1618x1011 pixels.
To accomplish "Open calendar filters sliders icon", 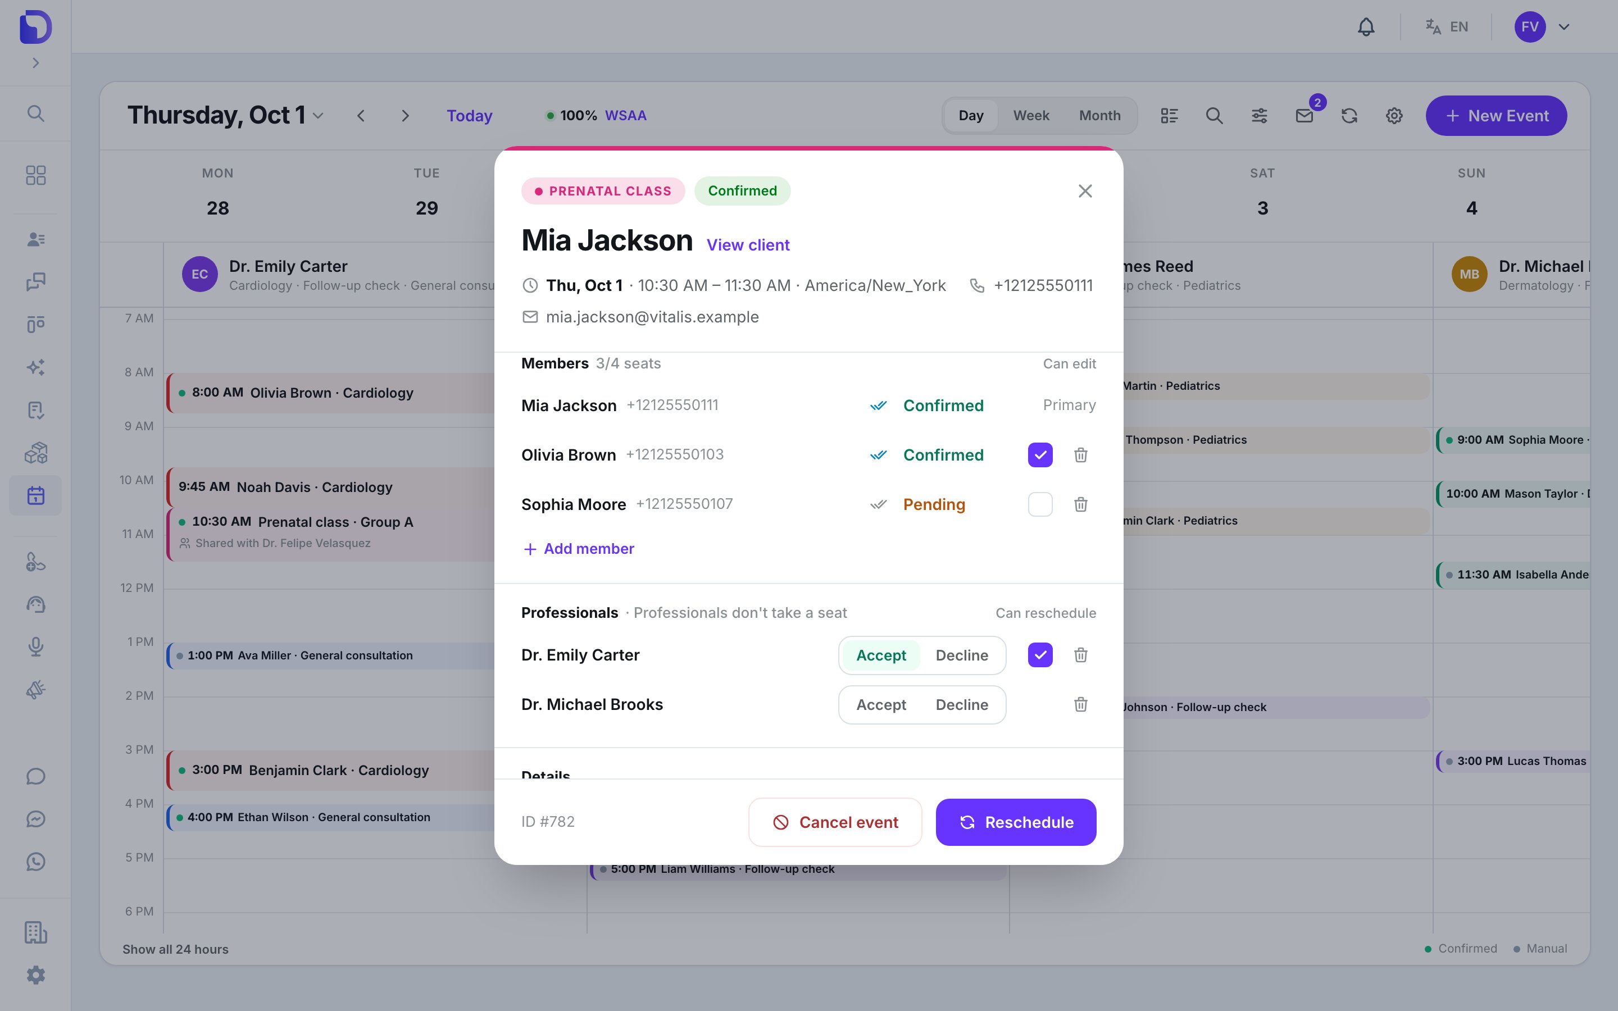I will pos(1259,116).
